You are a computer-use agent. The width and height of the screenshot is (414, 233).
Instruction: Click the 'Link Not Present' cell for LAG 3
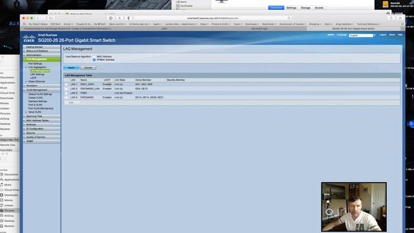coord(124,93)
